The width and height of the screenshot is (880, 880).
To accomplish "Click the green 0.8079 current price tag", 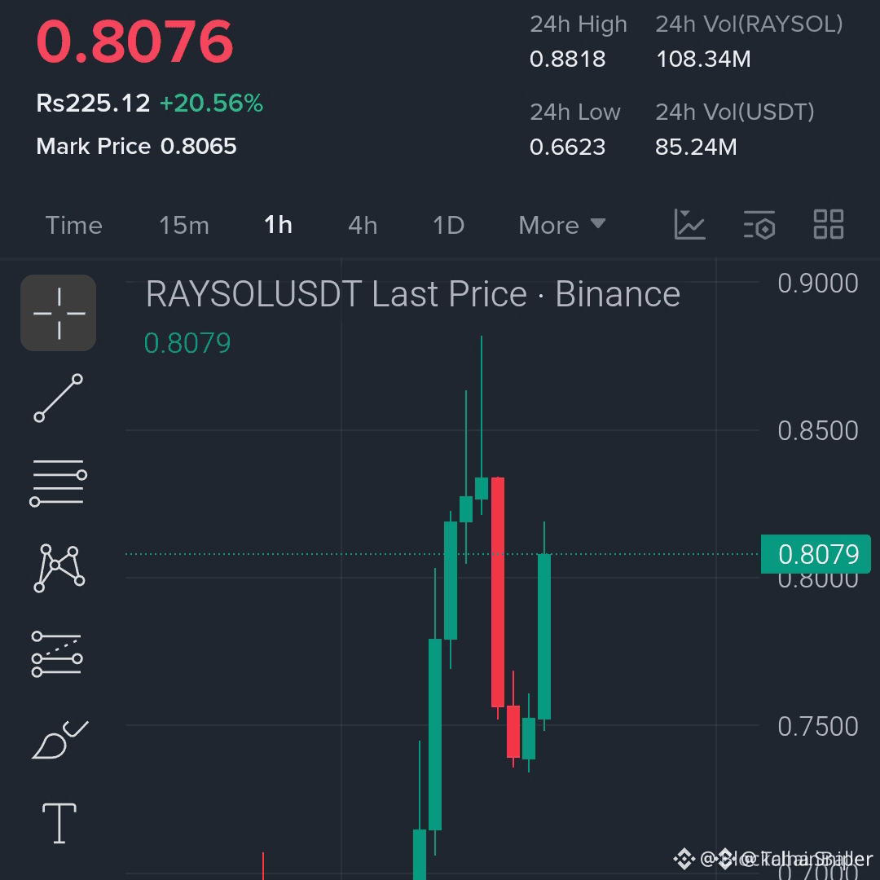I will (x=816, y=555).
